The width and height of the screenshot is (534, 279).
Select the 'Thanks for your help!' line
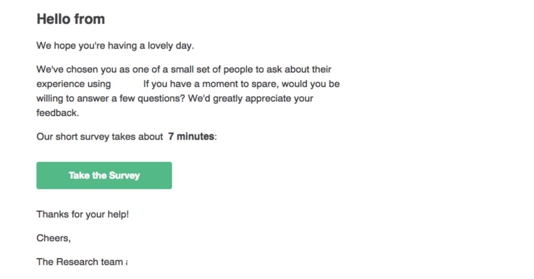pos(82,214)
